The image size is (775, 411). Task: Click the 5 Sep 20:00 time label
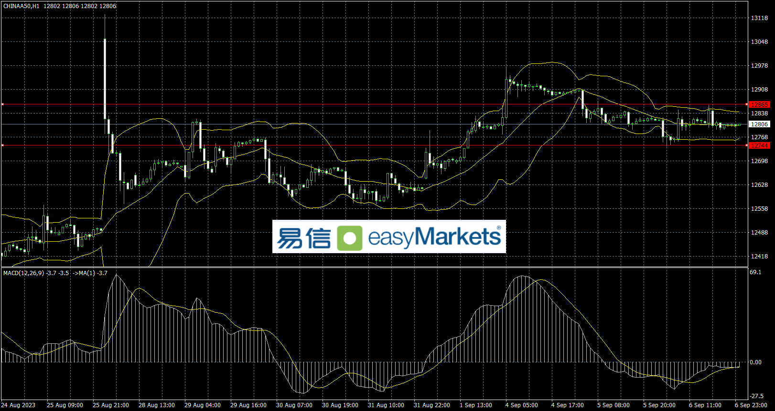(659, 405)
